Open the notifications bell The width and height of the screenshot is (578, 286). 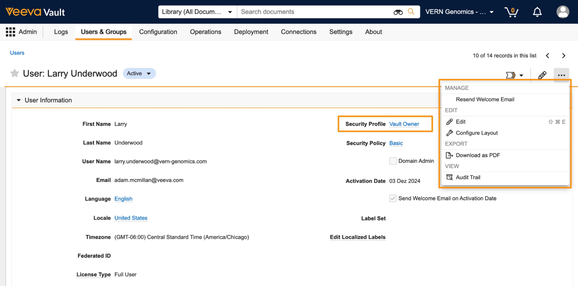point(537,12)
